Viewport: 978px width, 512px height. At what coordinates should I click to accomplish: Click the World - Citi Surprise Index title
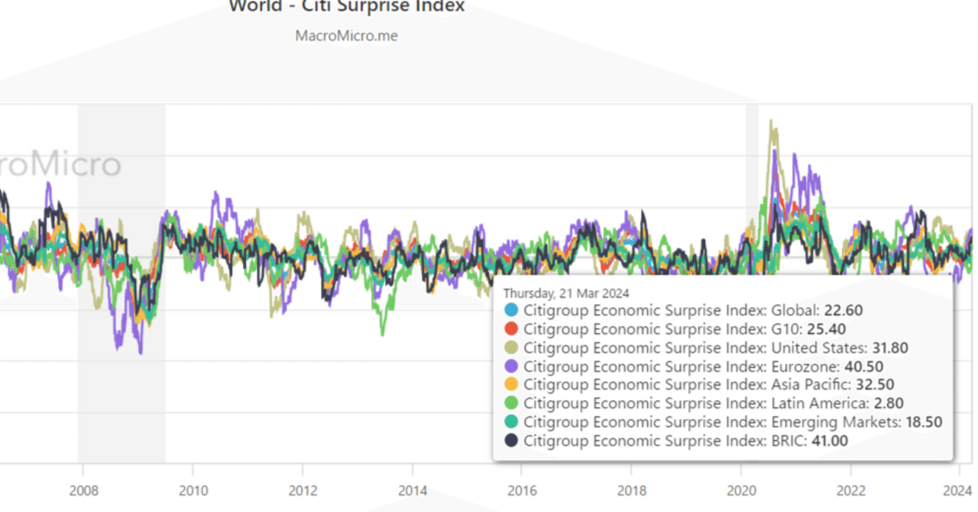pos(346,7)
